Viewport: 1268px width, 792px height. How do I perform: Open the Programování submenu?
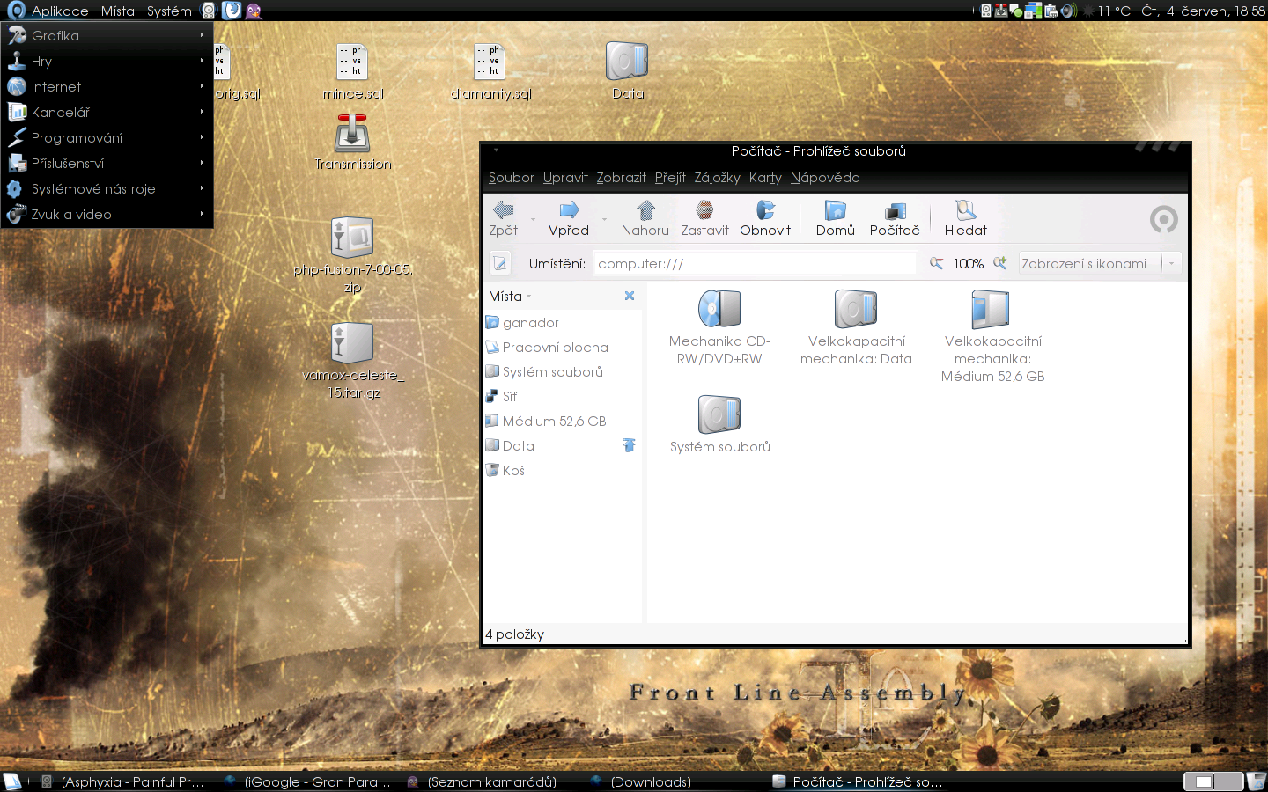(x=107, y=138)
